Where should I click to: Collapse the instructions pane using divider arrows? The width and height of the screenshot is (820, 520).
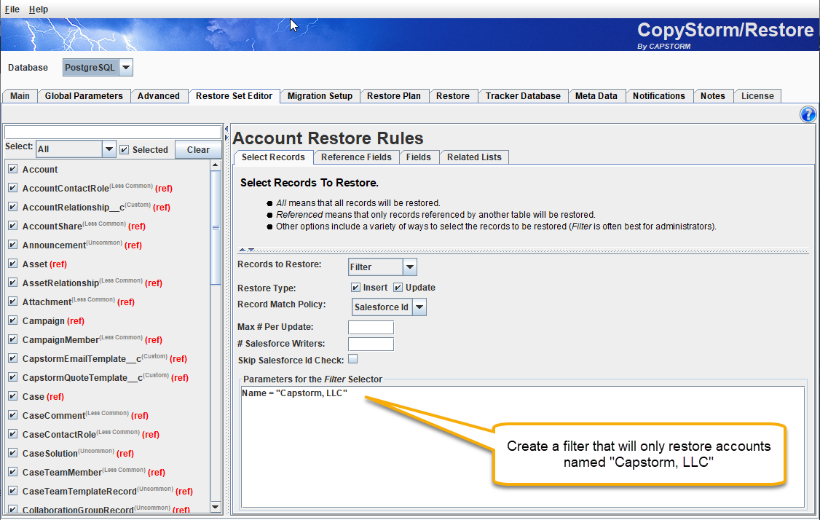[243, 250]
